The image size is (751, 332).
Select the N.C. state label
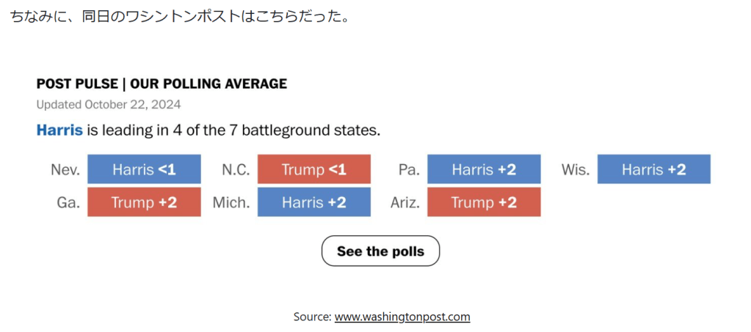tap(236, 170)
